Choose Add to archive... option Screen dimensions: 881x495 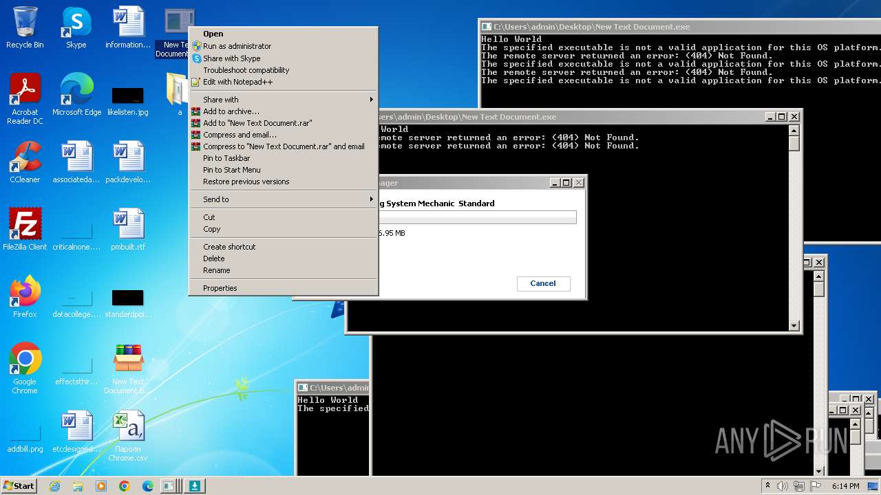[284, 111]
